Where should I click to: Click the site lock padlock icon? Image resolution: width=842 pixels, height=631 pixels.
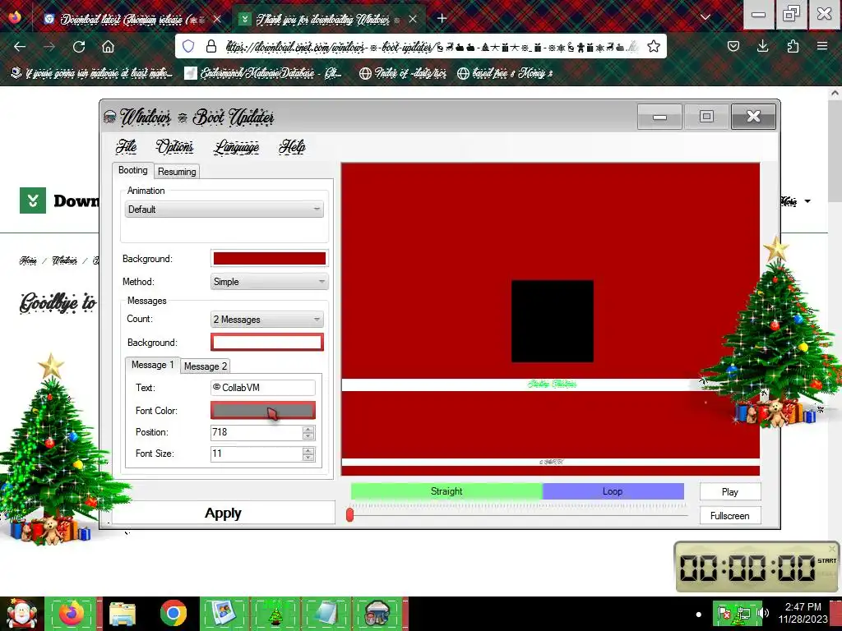pyautogui.click(x=211, y=46)
